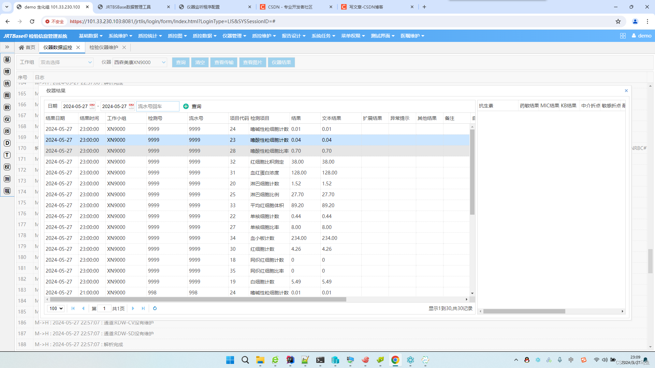Close the 仪器数据监控 tab
The width and height of the screenshot is (655, 368).
(x=78, y=47)
